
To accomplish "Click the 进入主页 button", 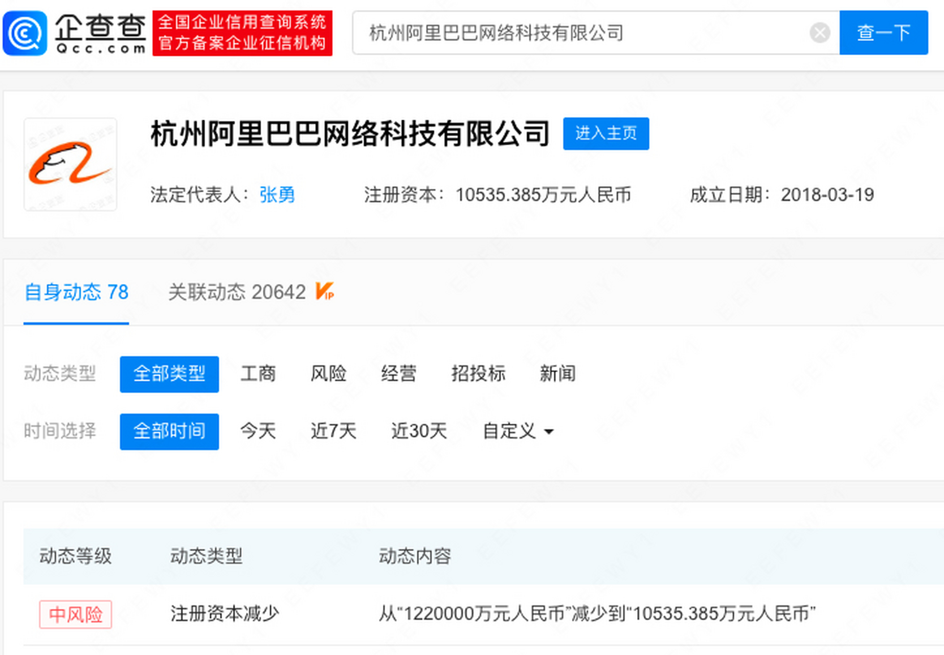I will click(605, 134).
